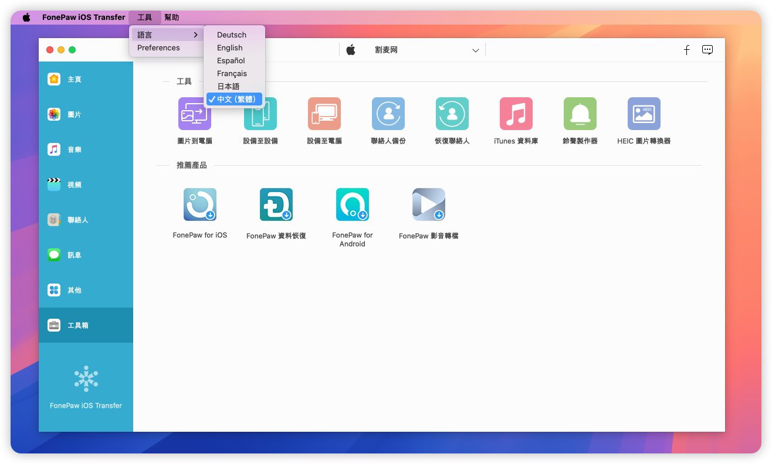
Task: Open the FonePaw iOS Transfer app menu
Action: click(x=84, y=18)
